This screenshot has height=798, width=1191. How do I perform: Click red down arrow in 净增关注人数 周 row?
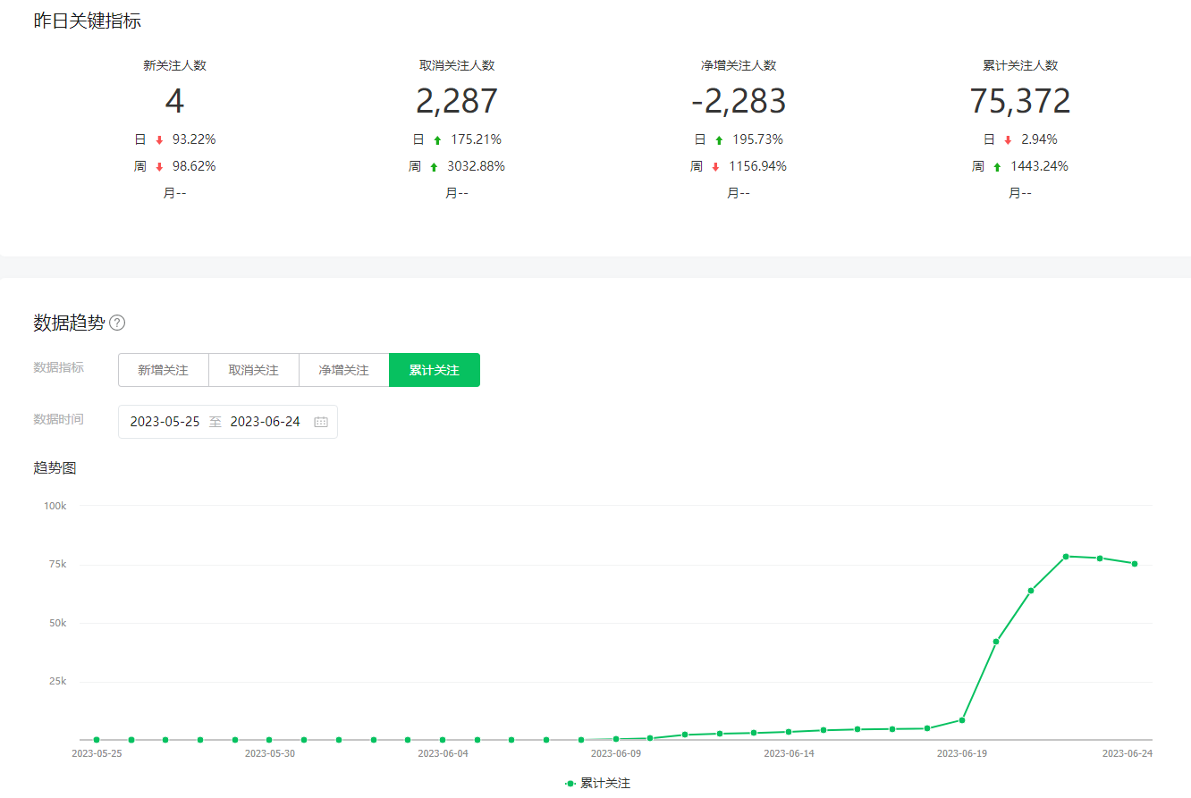(x=715, y=166)
